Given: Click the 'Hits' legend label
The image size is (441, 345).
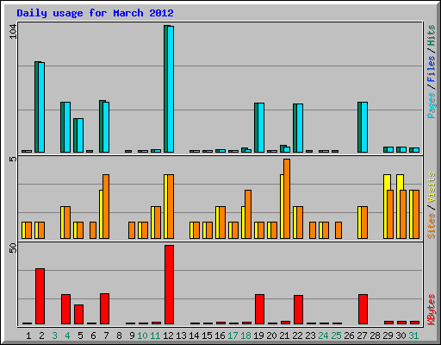Looking at the screenshot, I should point(432,35).
